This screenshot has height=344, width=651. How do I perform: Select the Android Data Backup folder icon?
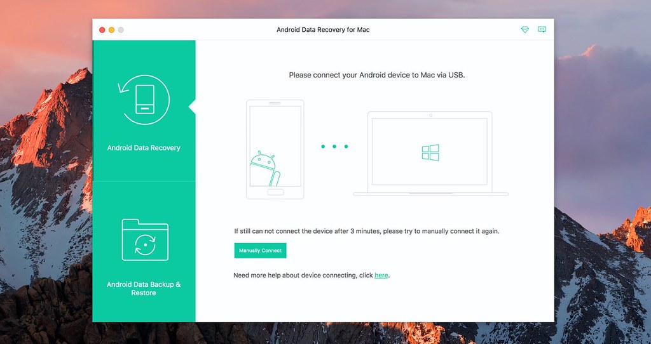point(145,240)
